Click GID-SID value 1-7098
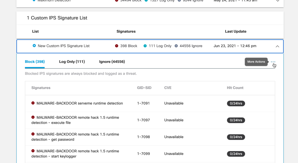 (144, 137)
